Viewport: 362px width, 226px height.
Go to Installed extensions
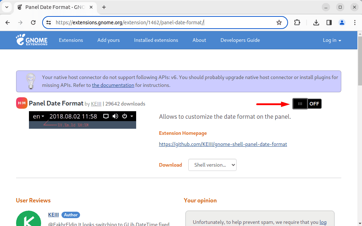click(156, 40)
